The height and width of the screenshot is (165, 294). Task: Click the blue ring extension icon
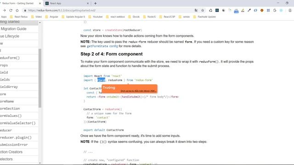[x=255, y=11]
